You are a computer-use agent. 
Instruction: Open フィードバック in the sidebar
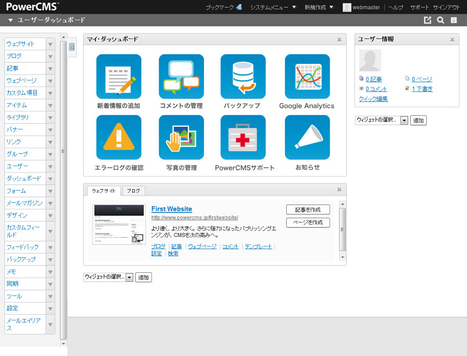[x=23, y=247]
